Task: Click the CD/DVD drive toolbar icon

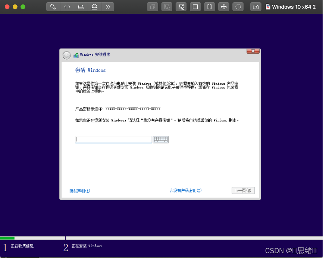Action: coord(95,7)
